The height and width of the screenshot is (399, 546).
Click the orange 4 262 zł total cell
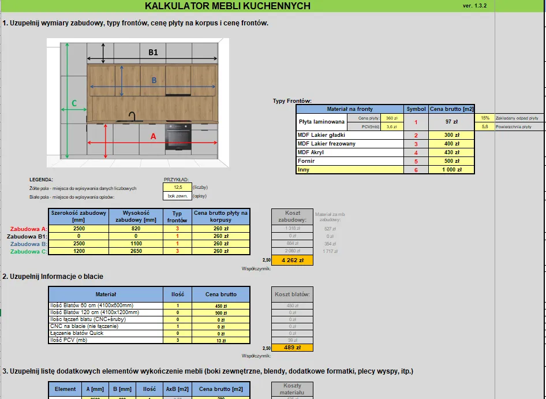[x=293, y=260]
